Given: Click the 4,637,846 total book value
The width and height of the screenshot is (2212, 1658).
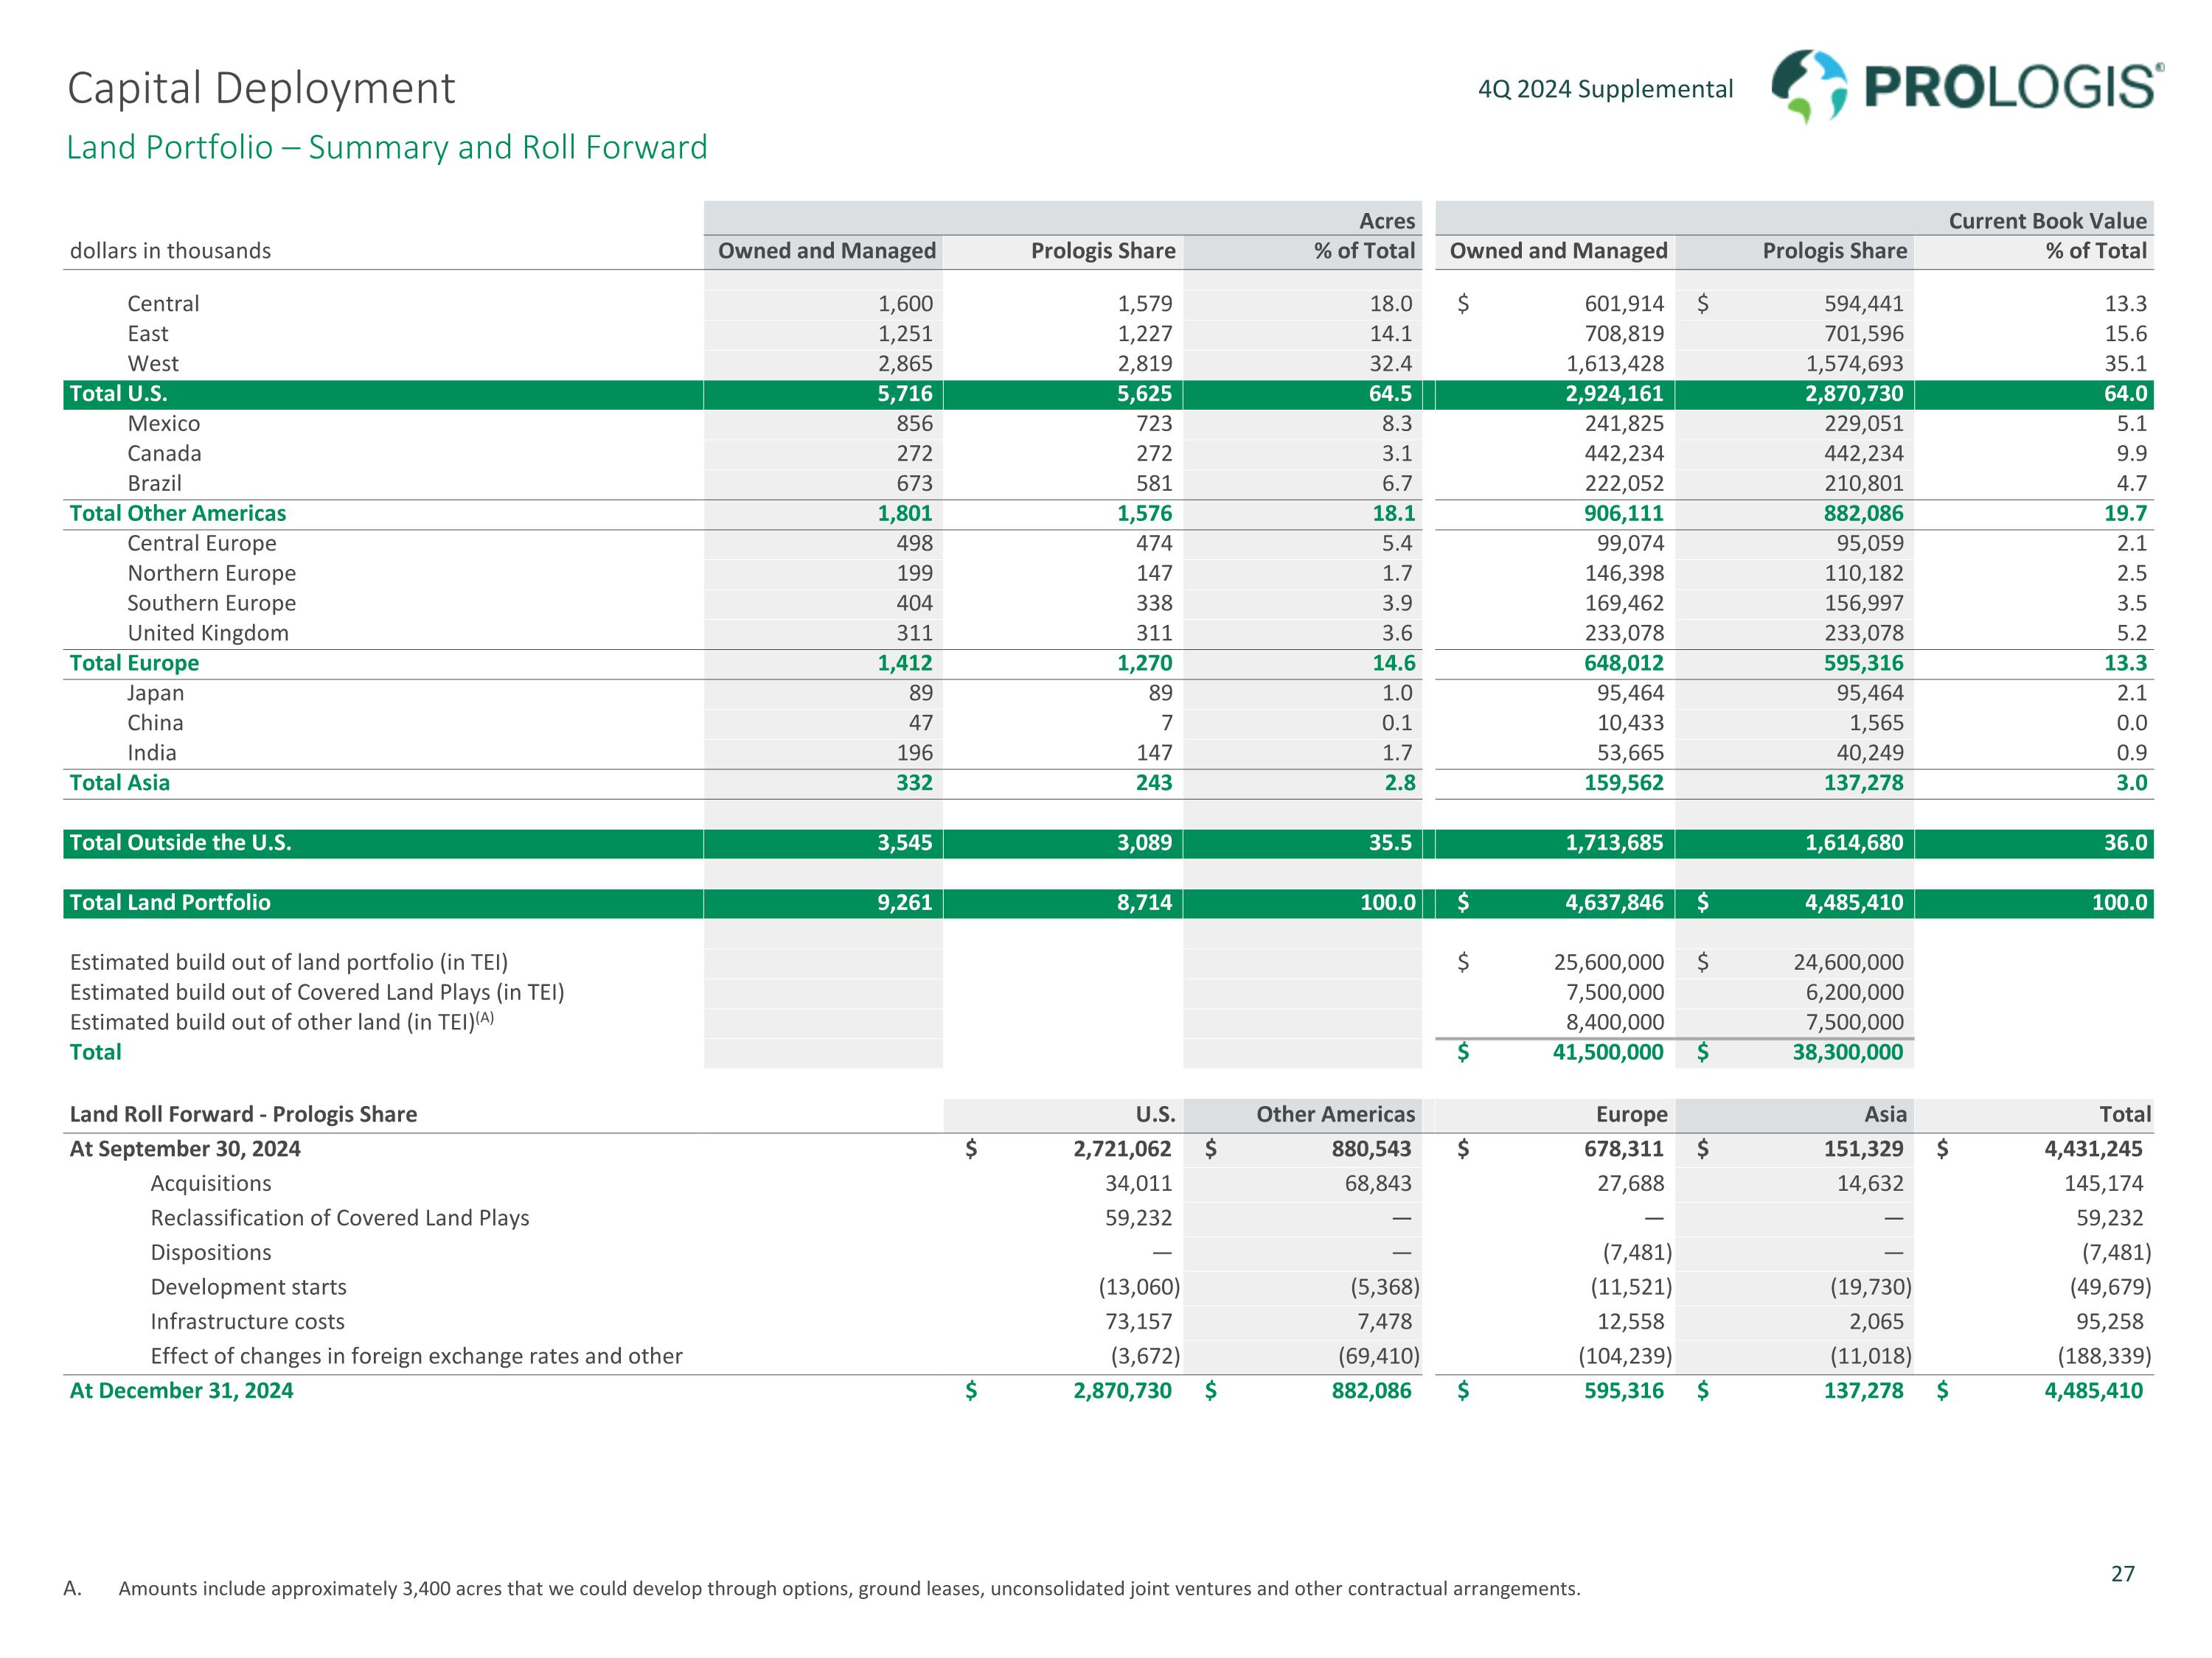Looking at the screenshot, I should (1613, 903).
